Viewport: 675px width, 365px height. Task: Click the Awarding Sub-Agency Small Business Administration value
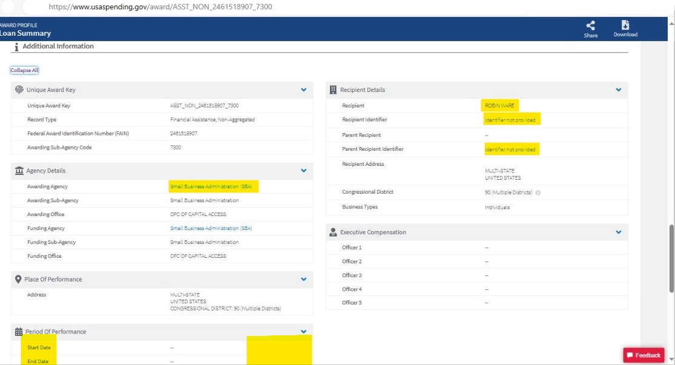pyautogui.click(x=204, y=200)
